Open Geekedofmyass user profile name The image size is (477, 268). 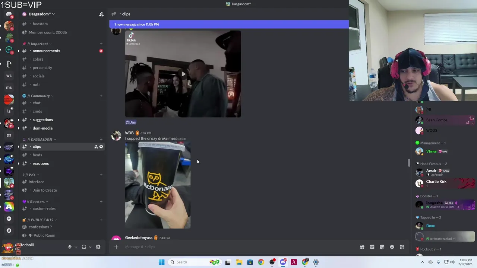pos(139,237)
